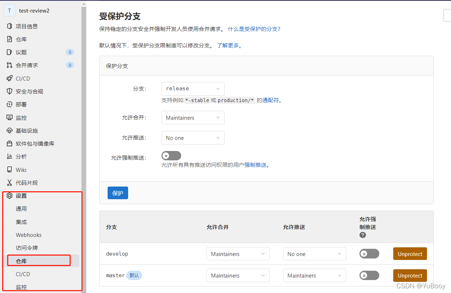Open master row allowed-to-merge dropdown
451x293 pixels.
[238, 275]
